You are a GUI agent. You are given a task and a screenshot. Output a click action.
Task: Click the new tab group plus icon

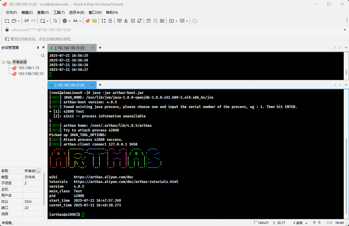[x=171, y=21]
